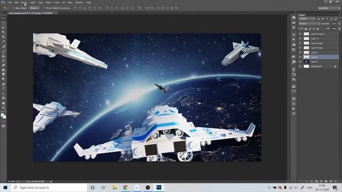Open the Filter menu
The image size is (342, 192).
click(x=57, y=2)
